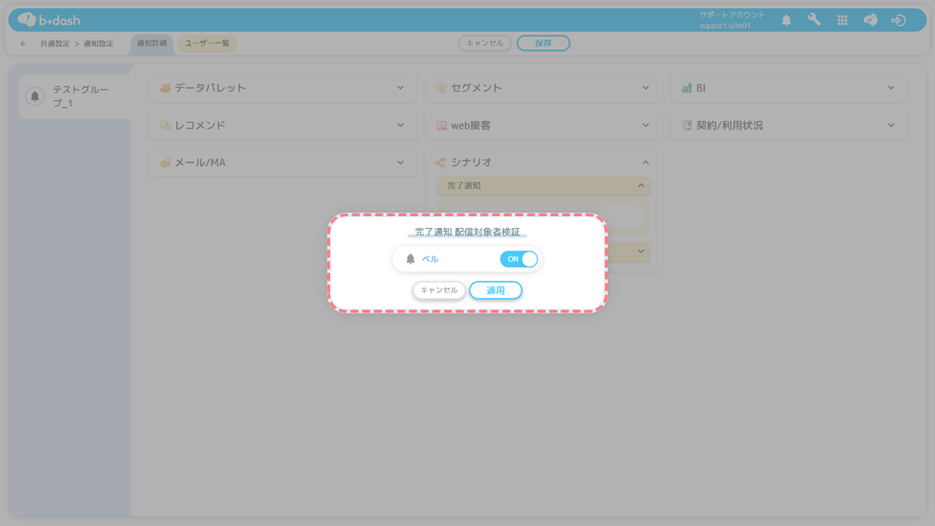Screen dimensions: 935x526
Task: Click the logout arrow icon
Action: click(898, 20)
